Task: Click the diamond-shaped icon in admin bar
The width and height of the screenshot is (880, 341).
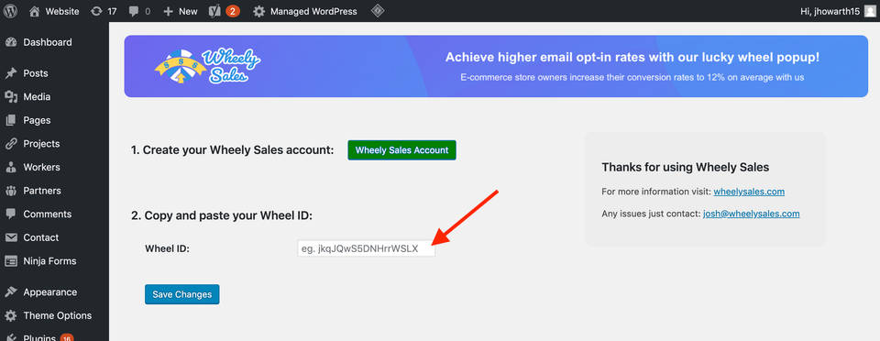Action: tap(379, 11)
